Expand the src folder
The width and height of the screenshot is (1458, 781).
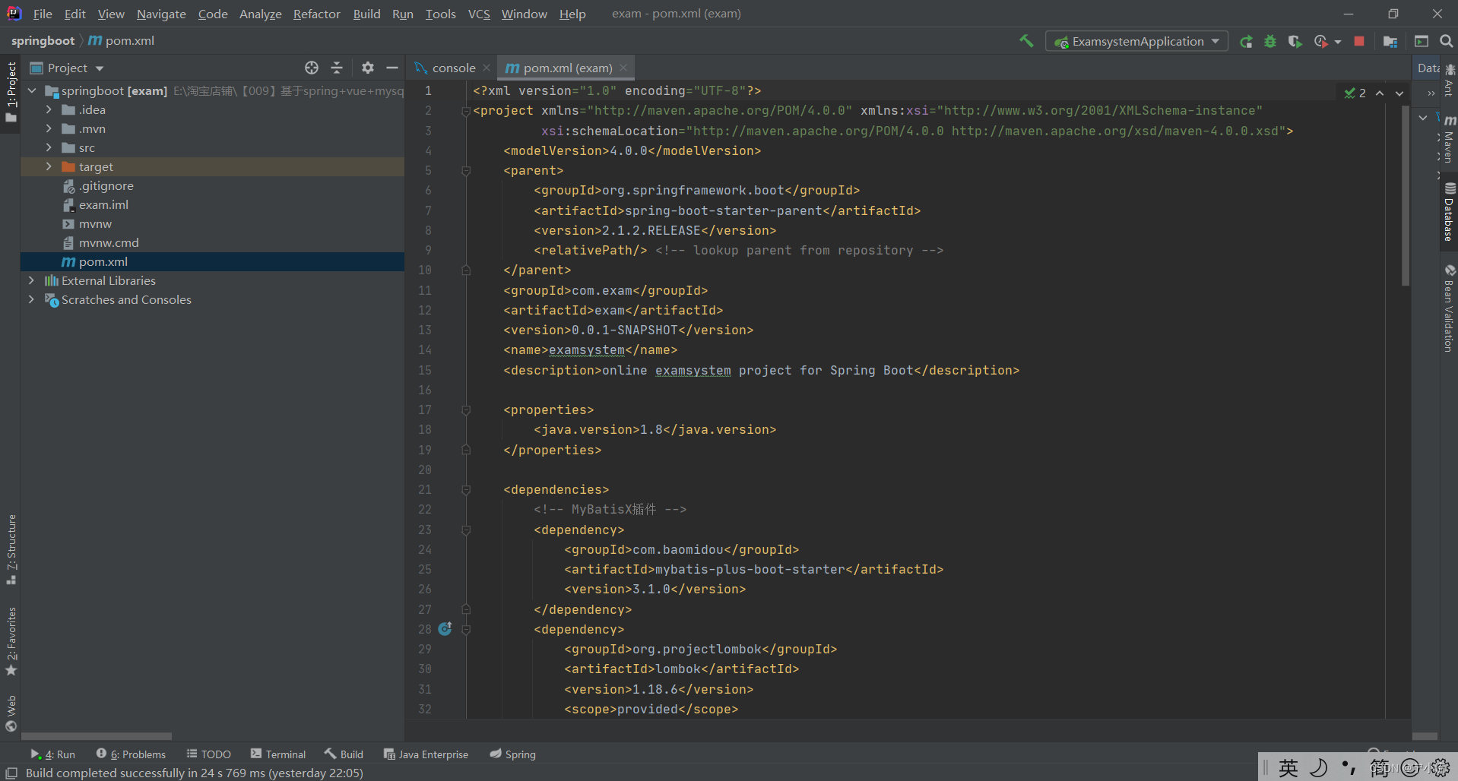(49, 147)
